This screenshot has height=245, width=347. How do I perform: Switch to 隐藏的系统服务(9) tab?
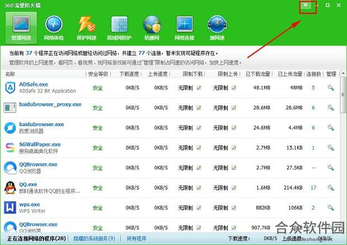click(x=94, y=239)
